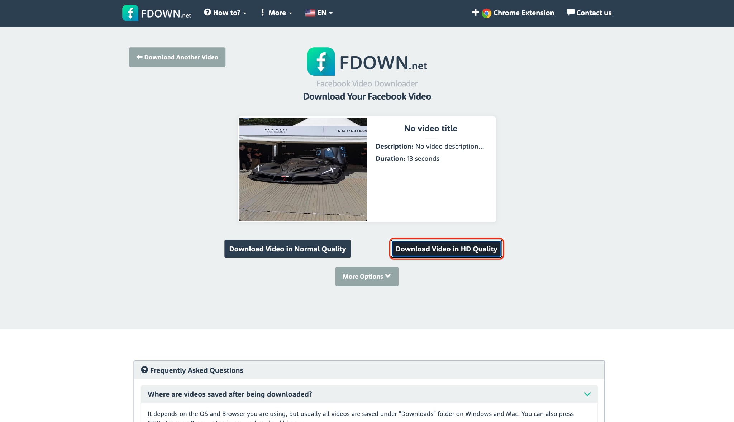Open the More dropdown menu
734x422 pixels.
click(x=276, y=13)
